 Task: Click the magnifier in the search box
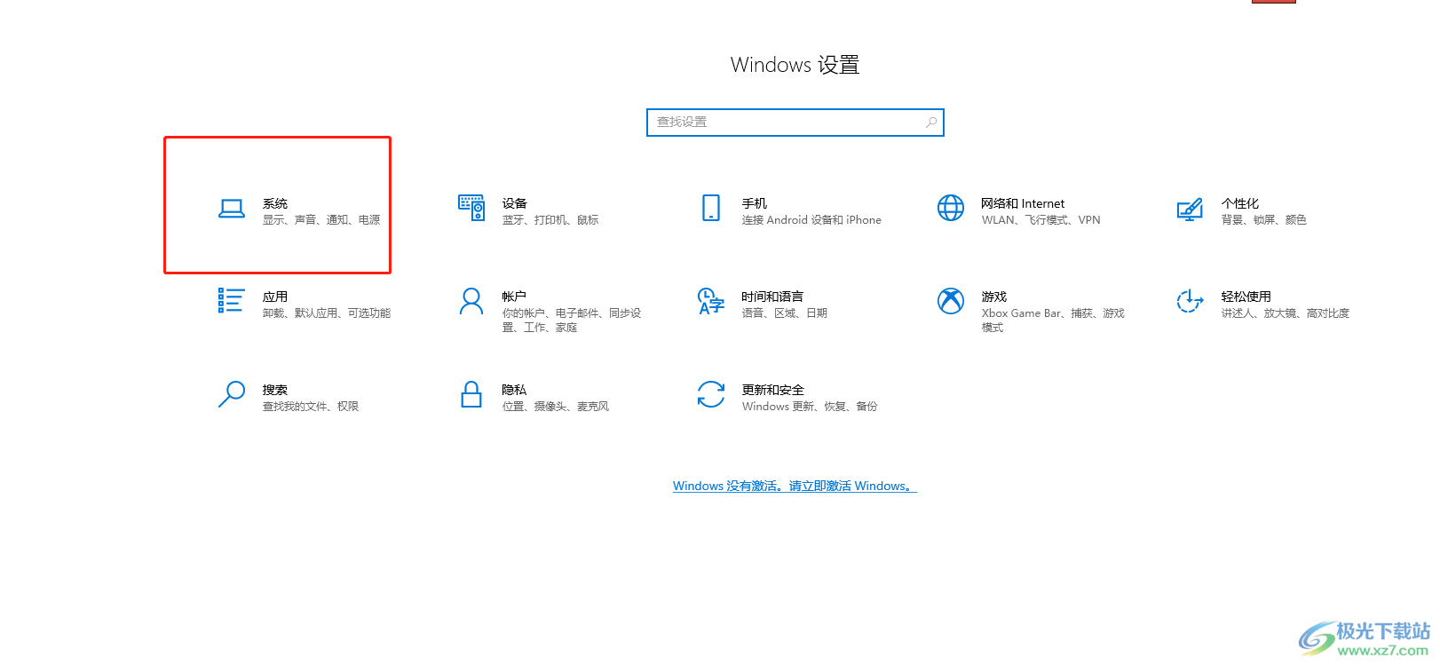coord(930,123)
